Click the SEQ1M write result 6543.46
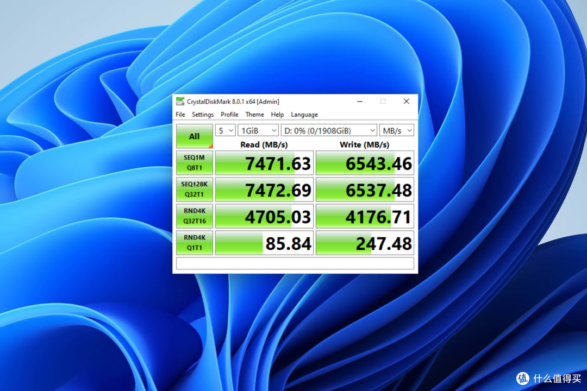Viewport: 587px width, 391px height. (365, 163)
